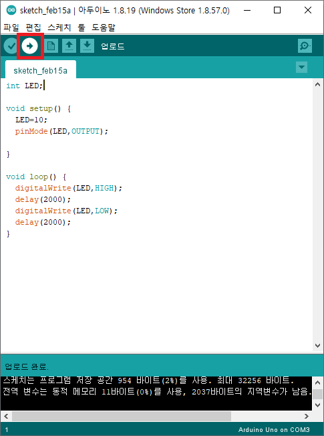324x436 pixels.
Task: Click the console line mentioning 2037바이트
Action: point(157,391)
